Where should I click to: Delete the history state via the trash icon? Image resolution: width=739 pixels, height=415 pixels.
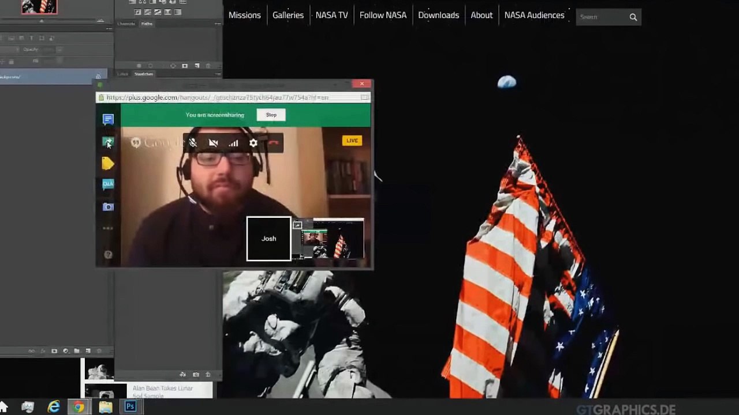208,375
